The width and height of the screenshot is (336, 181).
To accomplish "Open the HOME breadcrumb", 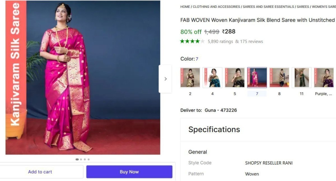I will click(x=185, y=6).
